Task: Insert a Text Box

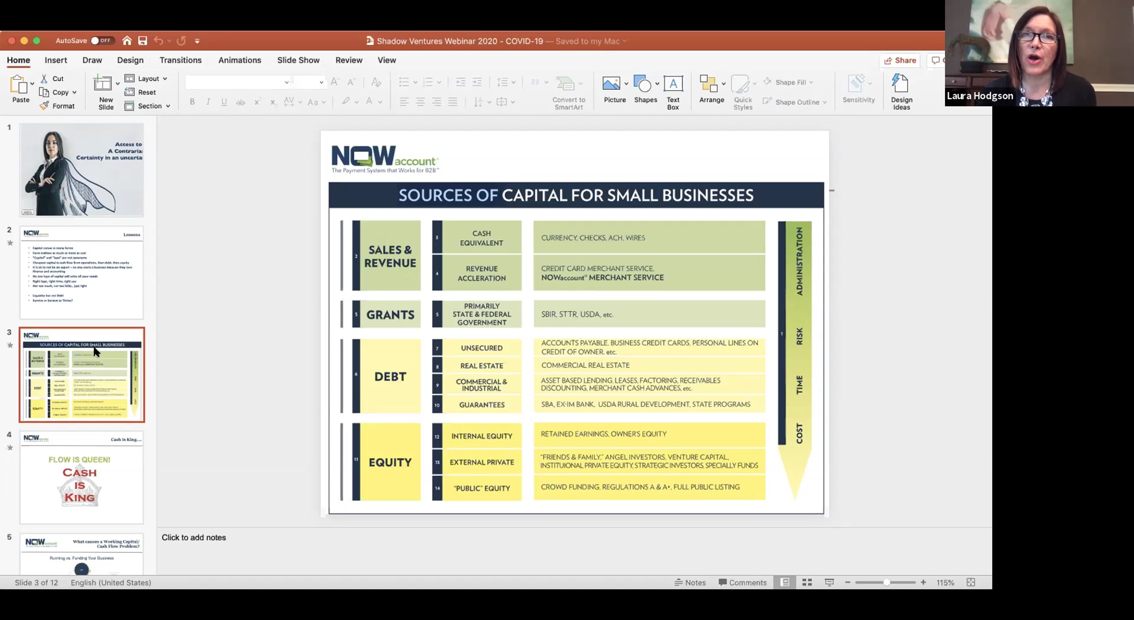Action: tap(673, 93)
